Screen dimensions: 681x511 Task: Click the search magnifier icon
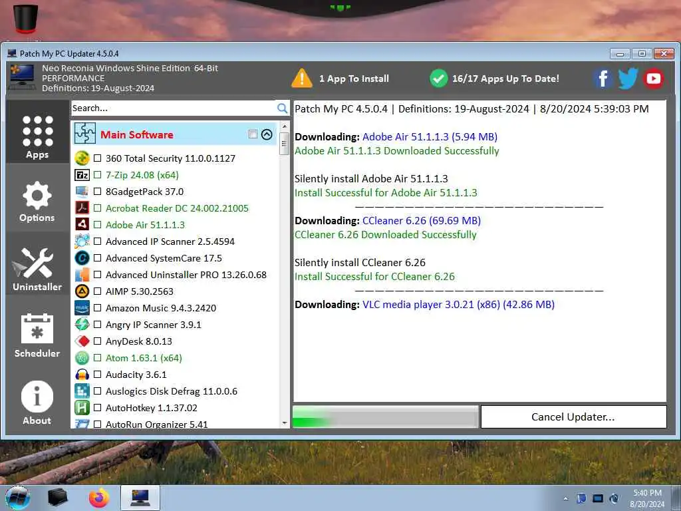282,108
